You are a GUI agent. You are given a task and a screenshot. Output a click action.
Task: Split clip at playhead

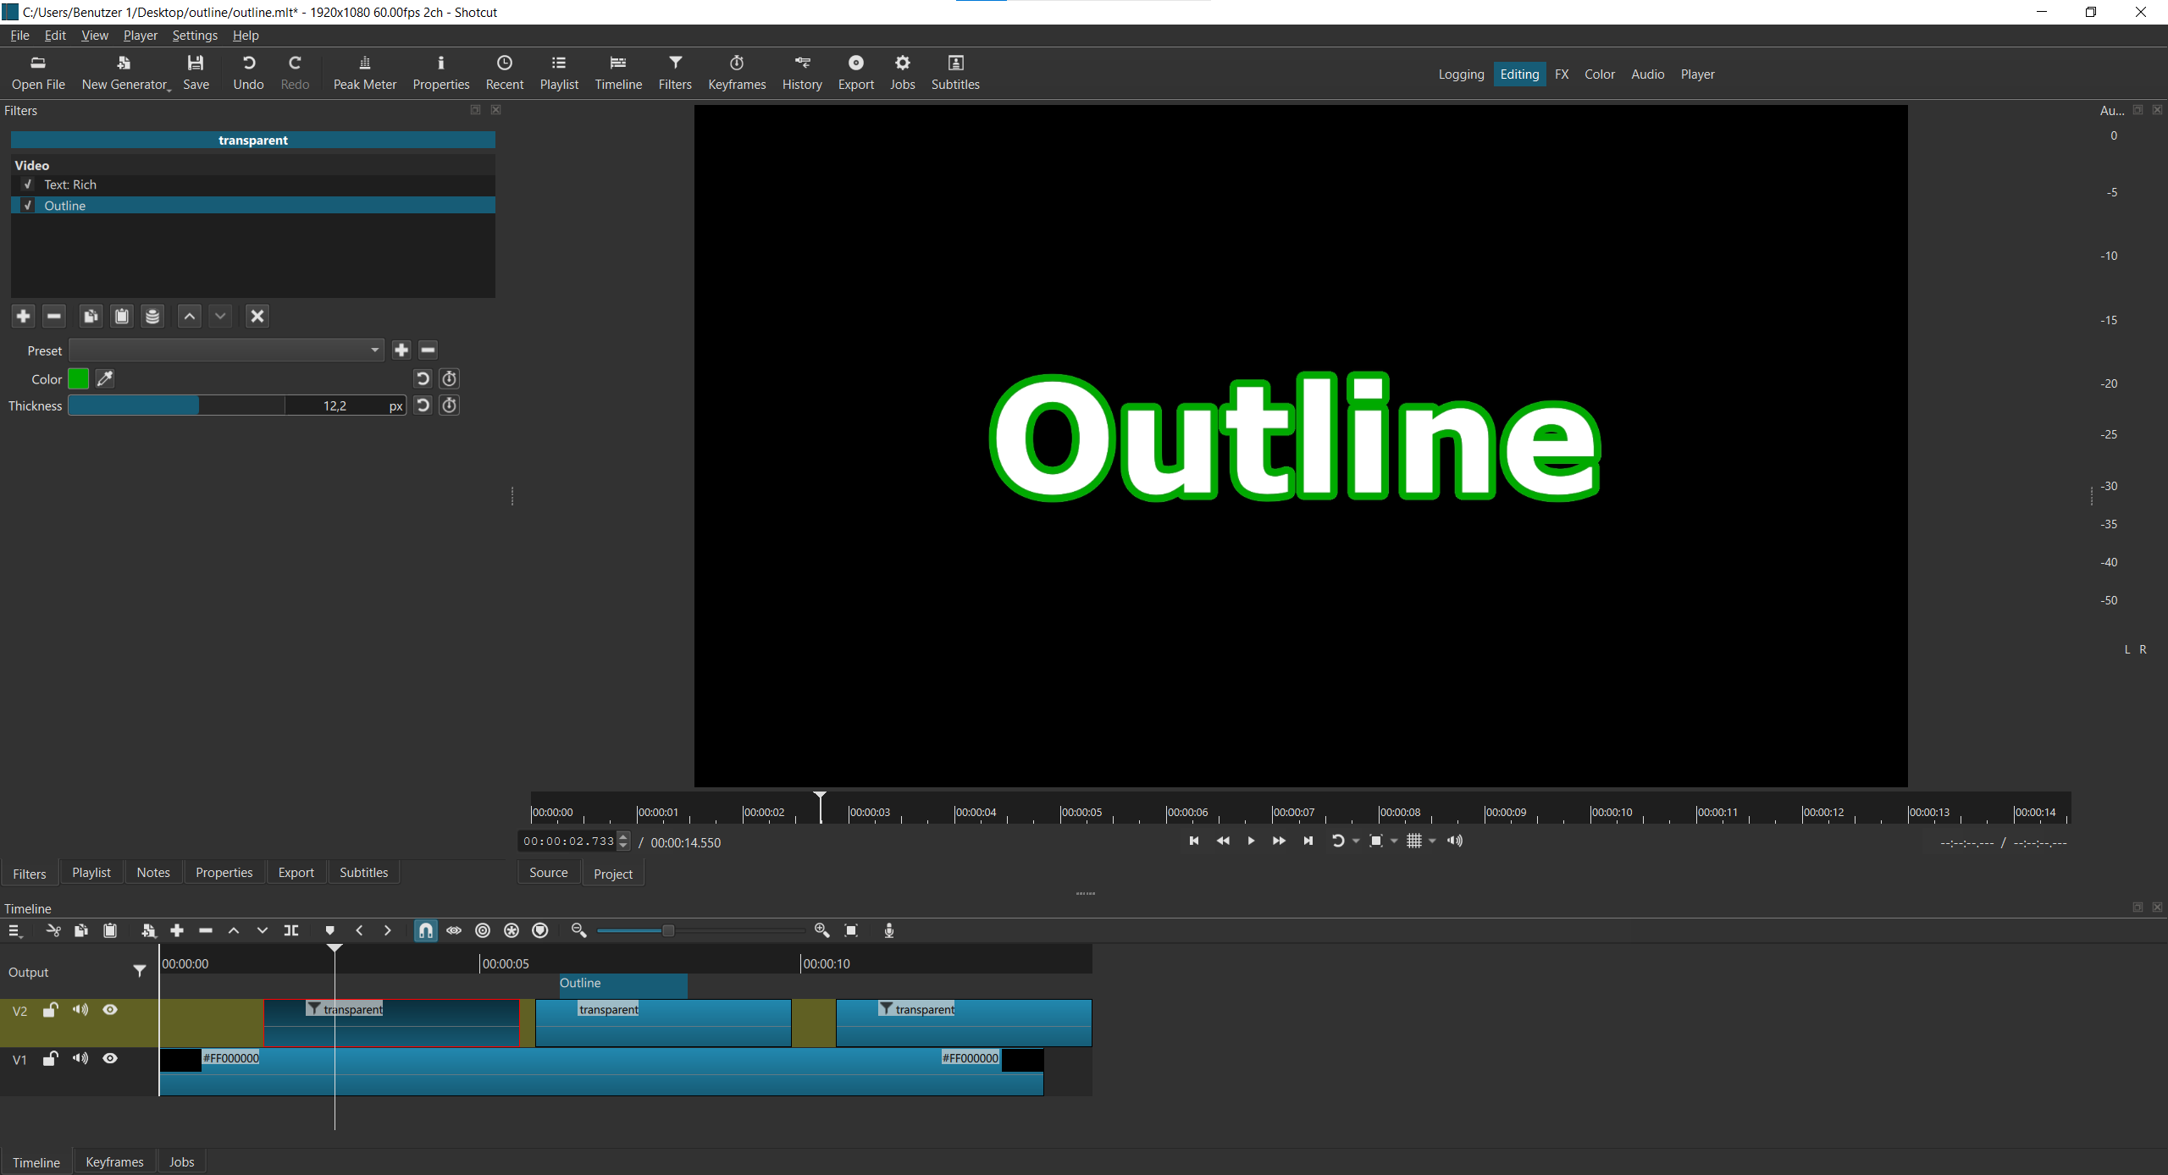pos(290,930)
